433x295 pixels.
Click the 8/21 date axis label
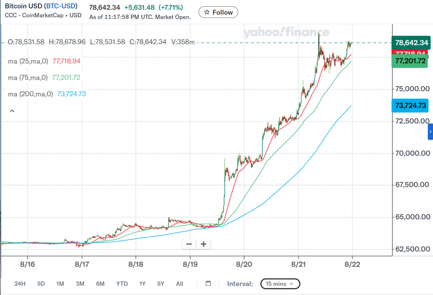299,264
